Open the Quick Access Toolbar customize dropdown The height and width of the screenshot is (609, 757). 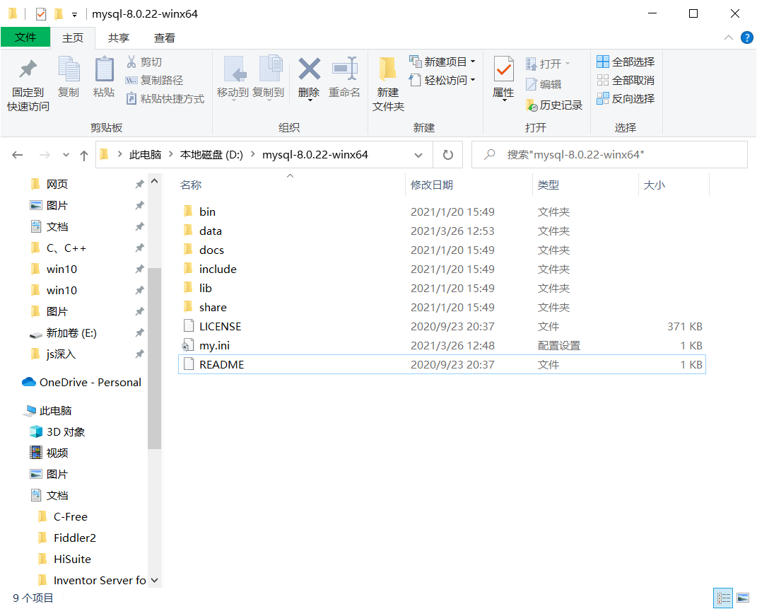pyautogui.click(x=74, y=14)
